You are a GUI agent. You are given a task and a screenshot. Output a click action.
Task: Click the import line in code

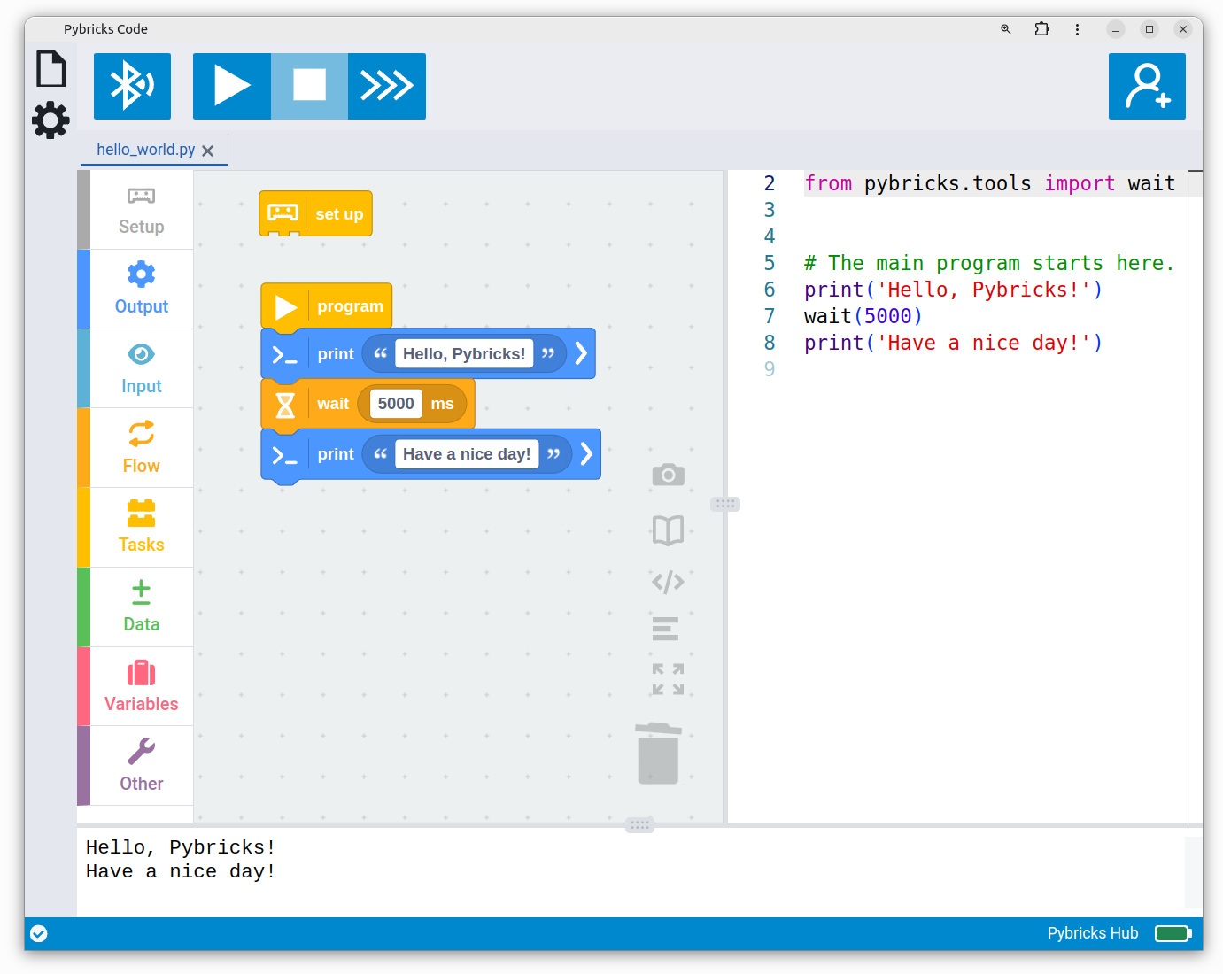click(x=989, y=183)
